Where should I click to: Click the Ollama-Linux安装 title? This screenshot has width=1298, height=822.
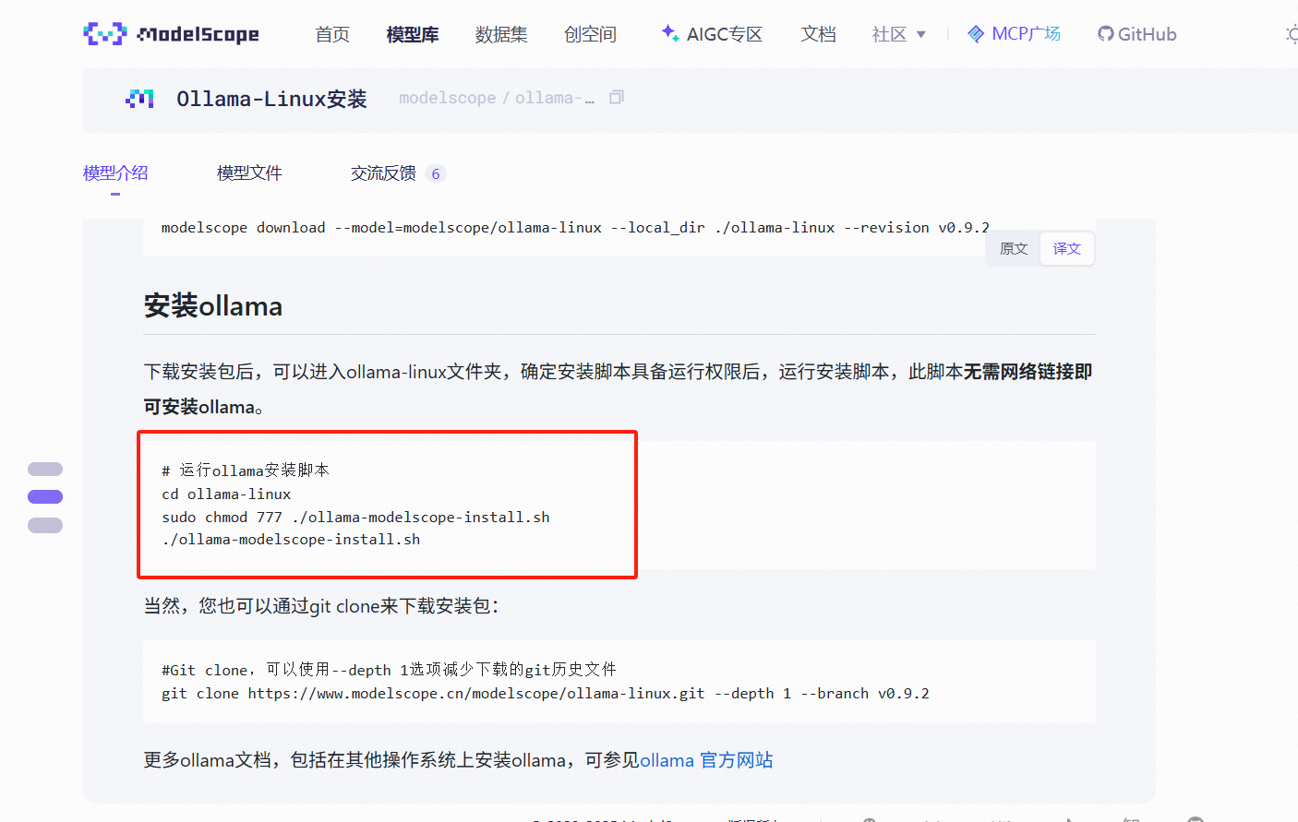click(x=271, y=99)
